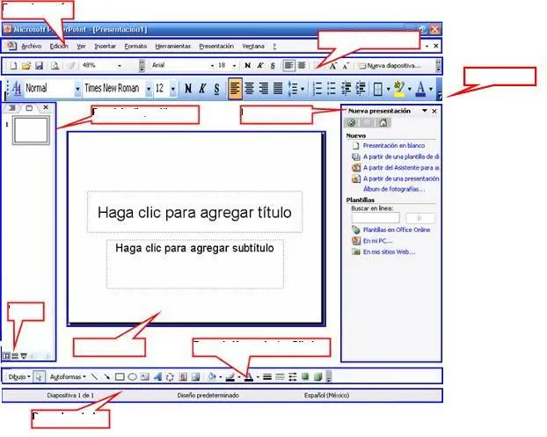Decrease indent in the large formatting toolbar
The height and width of the screenshot is (437, 547).
(x=346, y=89)
